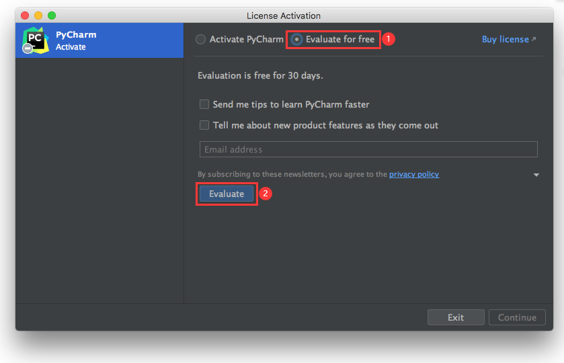Click the PyCharm PC logo icon
Screen dimensions: 564x363
[x=35, y=40]
